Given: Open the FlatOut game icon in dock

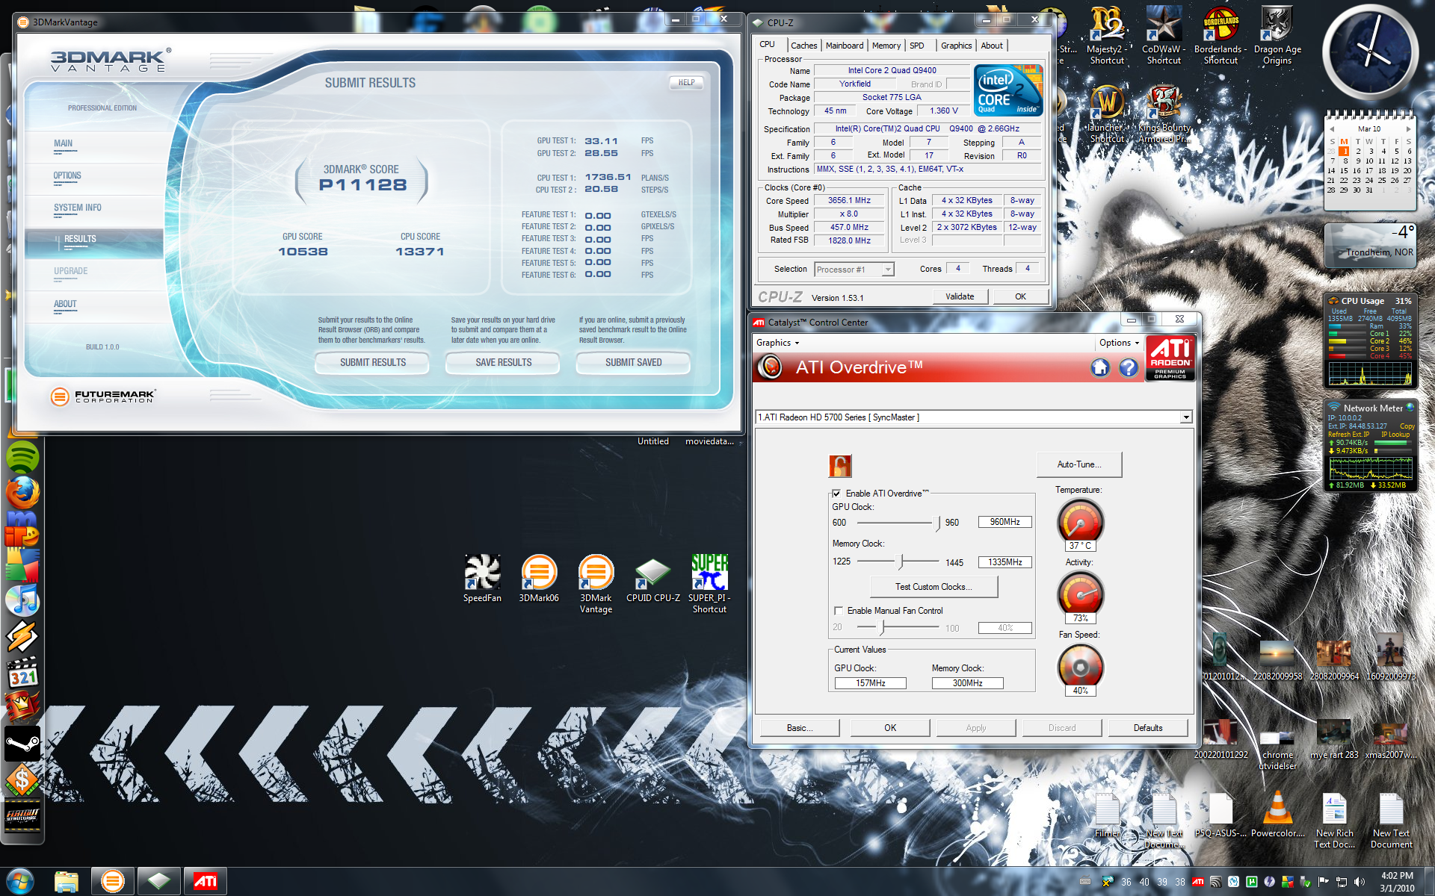Looking at the screenshot, I should (22, 815).
